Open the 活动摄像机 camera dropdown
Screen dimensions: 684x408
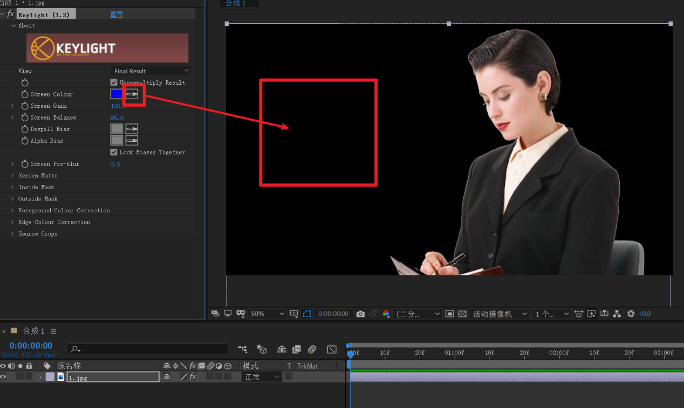[500, 314]
